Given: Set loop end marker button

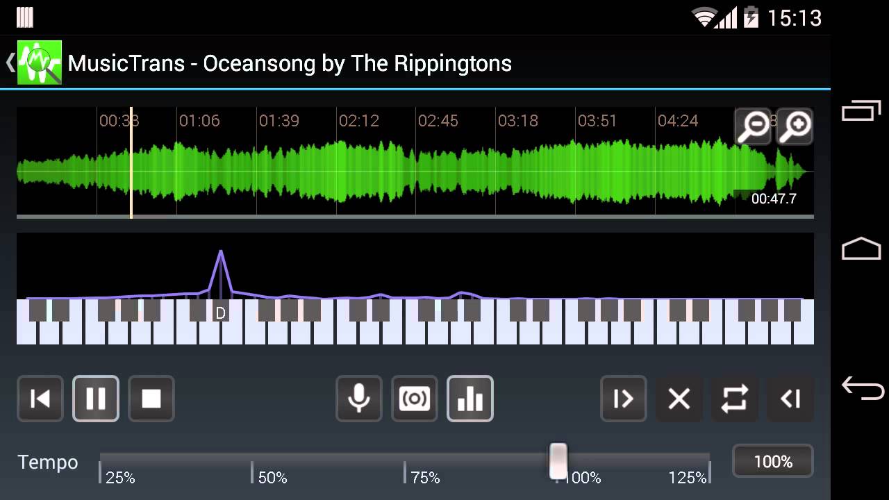Looking at the screenshot, I should click(x=790, y=399).
